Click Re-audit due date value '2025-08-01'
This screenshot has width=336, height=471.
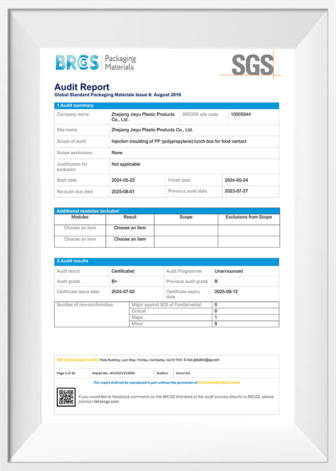pyautogui.click(x=123, y=192)
